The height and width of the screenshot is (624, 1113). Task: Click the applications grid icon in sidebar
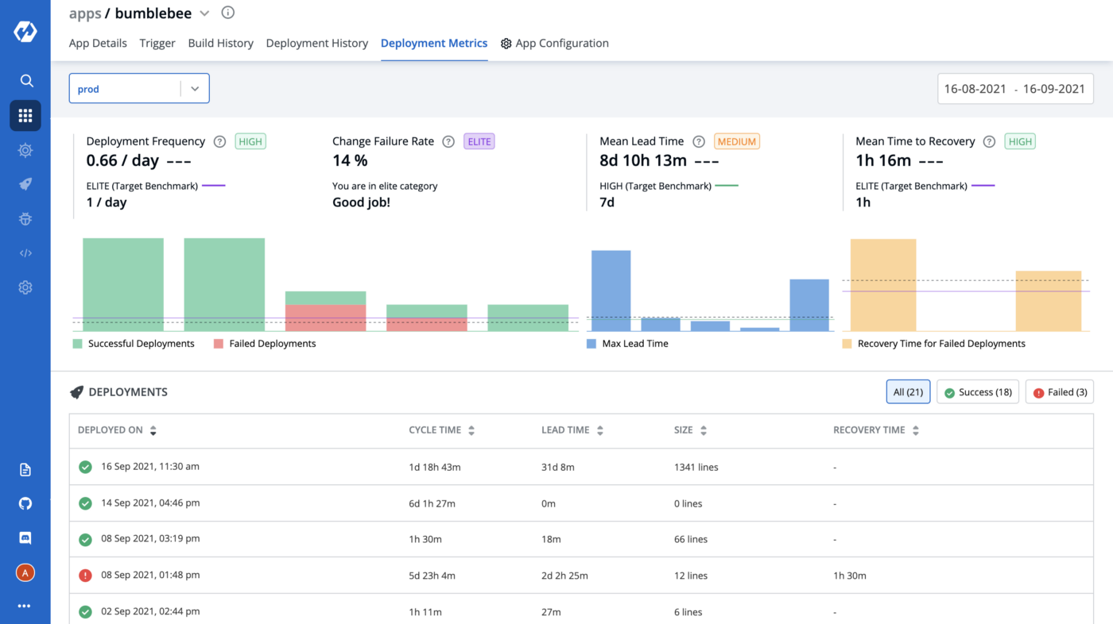tap(25, 116)
